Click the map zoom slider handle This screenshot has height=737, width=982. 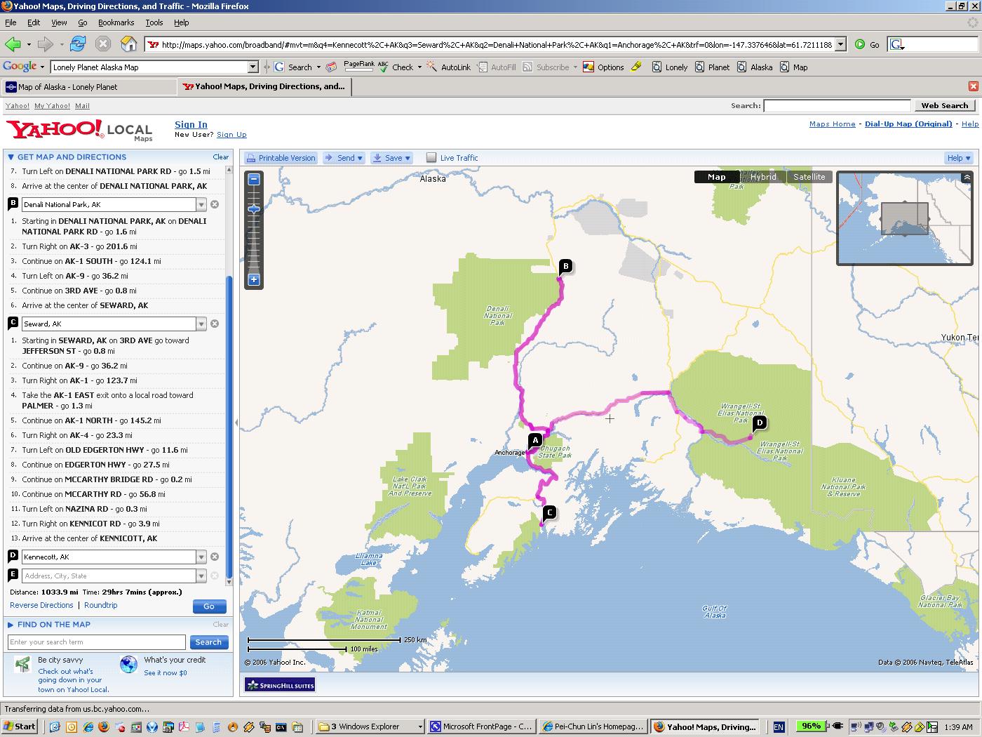coord(254,209)
